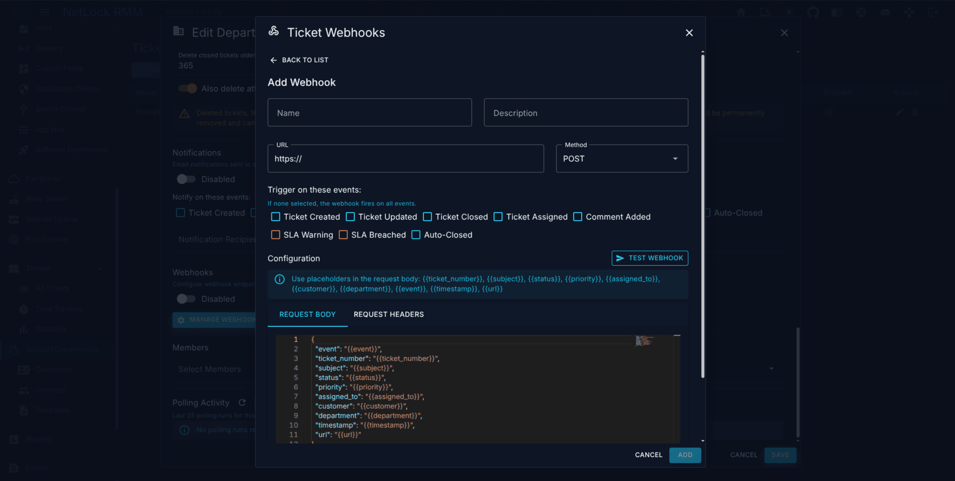Collapse the Tickets section in the sidebar
This screenshot has width=955, height=481.
pyautogui.click(x=100, y=268)
